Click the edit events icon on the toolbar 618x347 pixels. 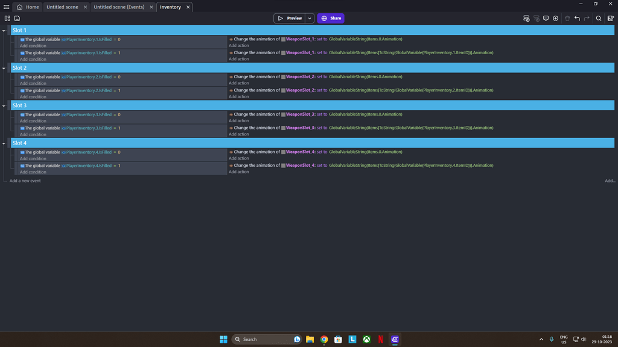tap(610, 18)
